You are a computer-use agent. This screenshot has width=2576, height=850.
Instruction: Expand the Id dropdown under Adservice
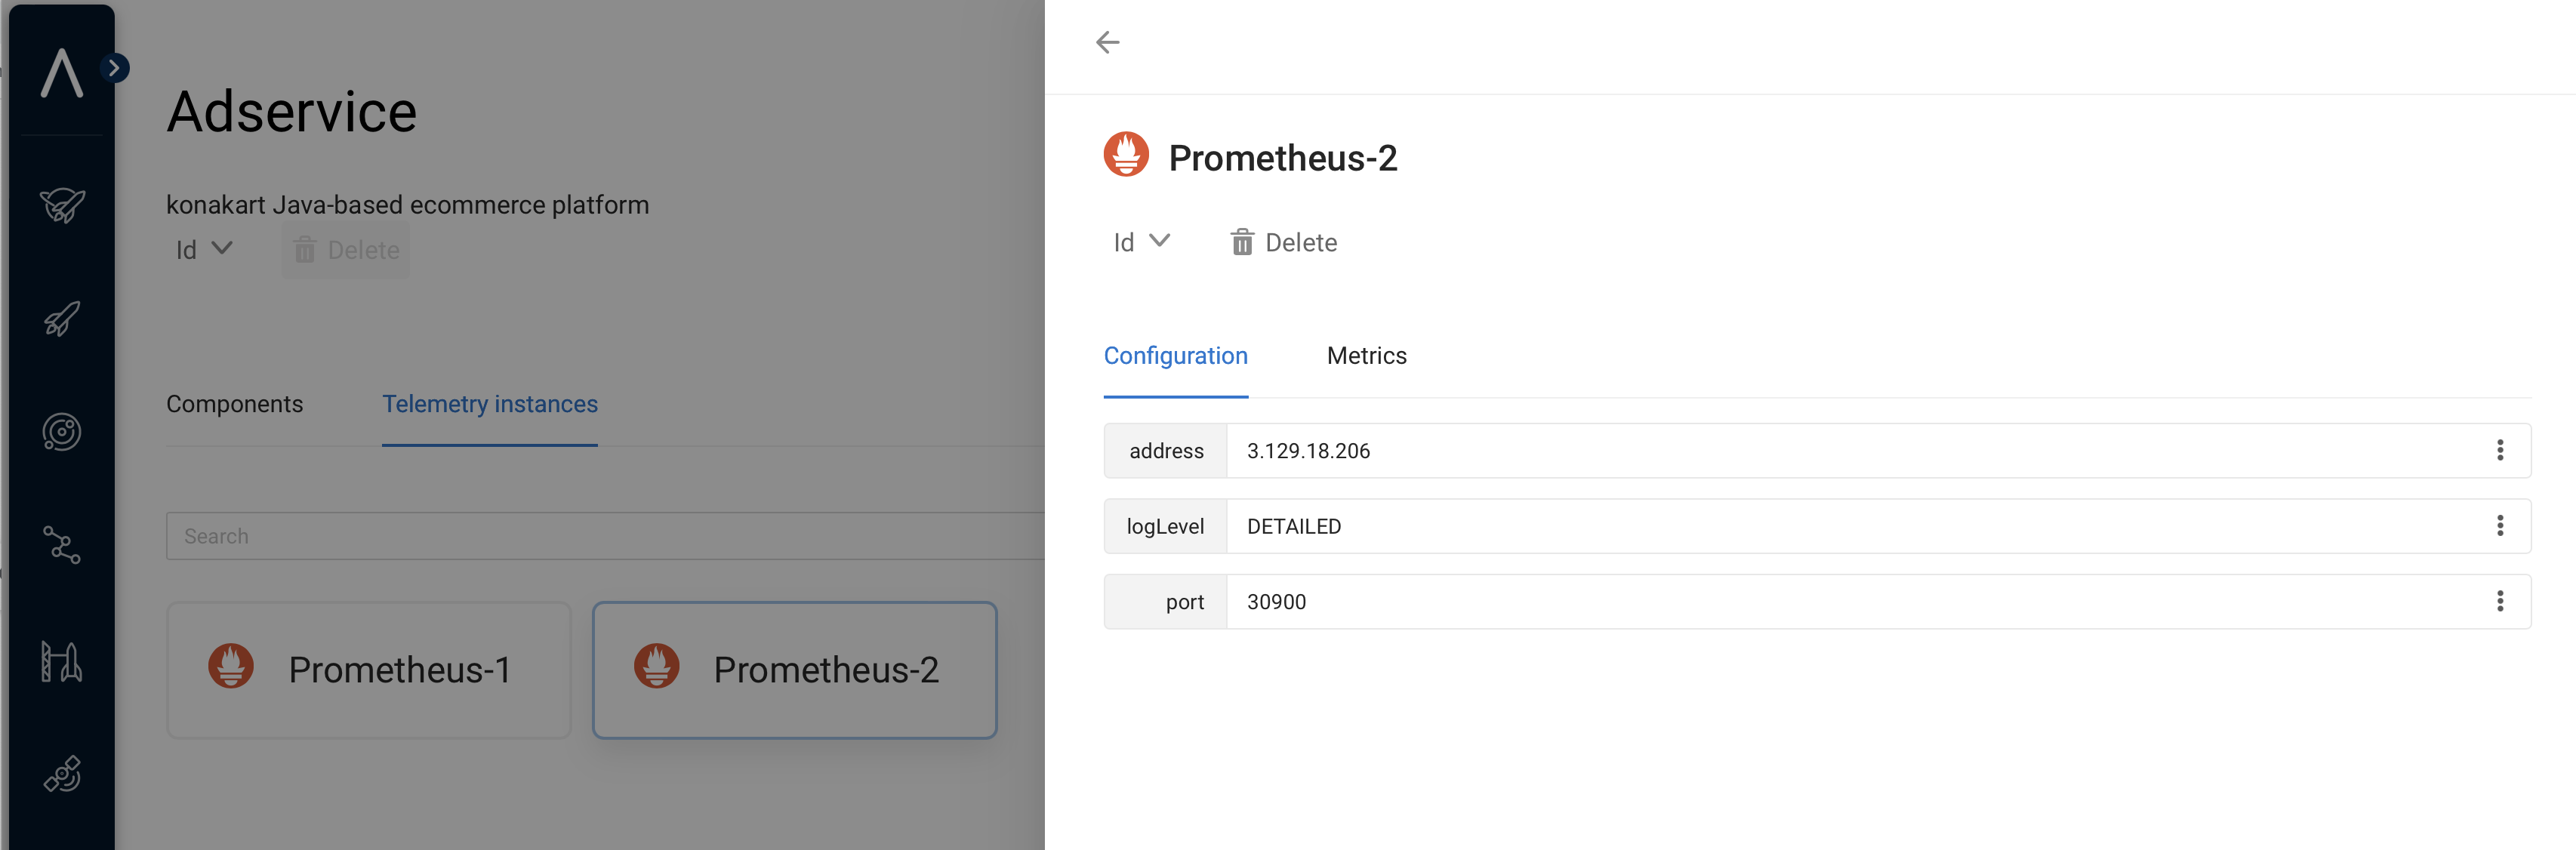pos(204,249)
